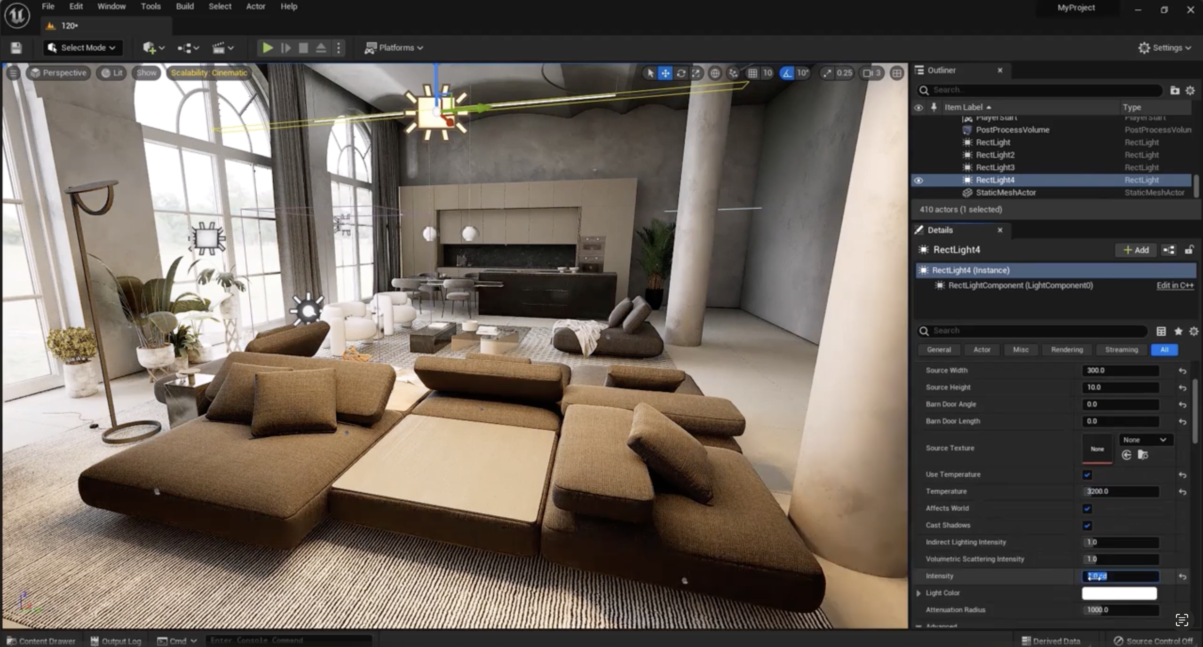
Task: Open the Source Texture None dropdown
Action: [x=1144, y=440]
